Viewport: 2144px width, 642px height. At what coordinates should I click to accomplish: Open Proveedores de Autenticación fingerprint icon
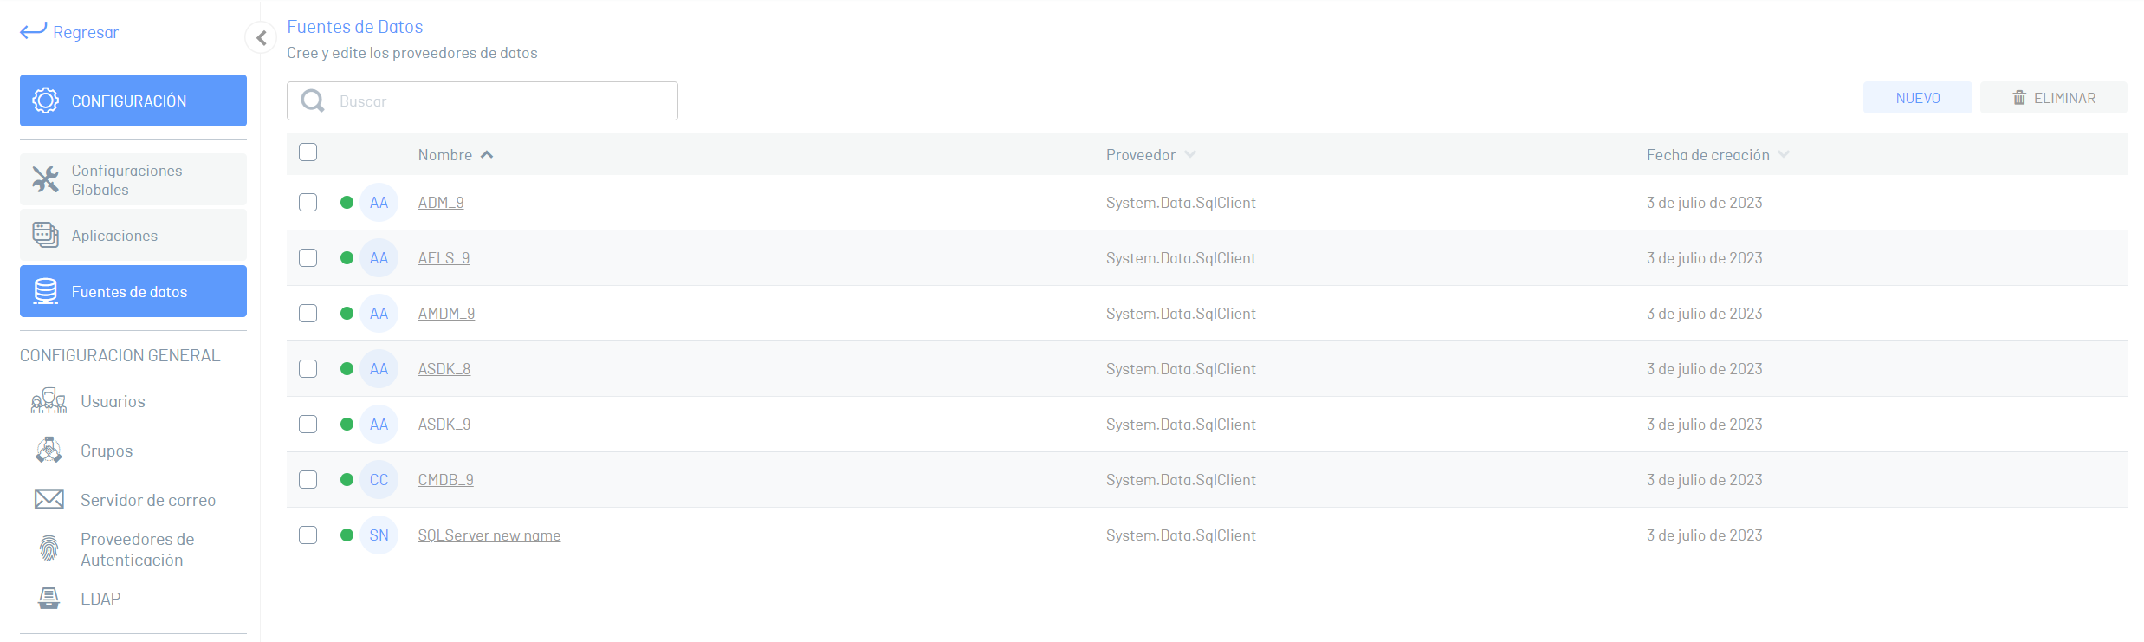click(x=49, y=548)
